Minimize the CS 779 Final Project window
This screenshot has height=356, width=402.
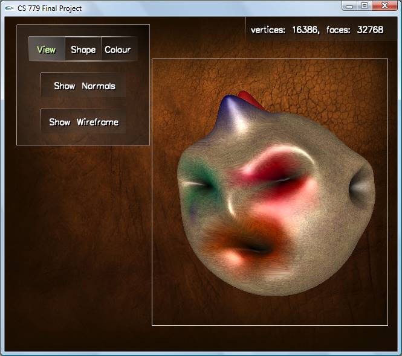350,5
